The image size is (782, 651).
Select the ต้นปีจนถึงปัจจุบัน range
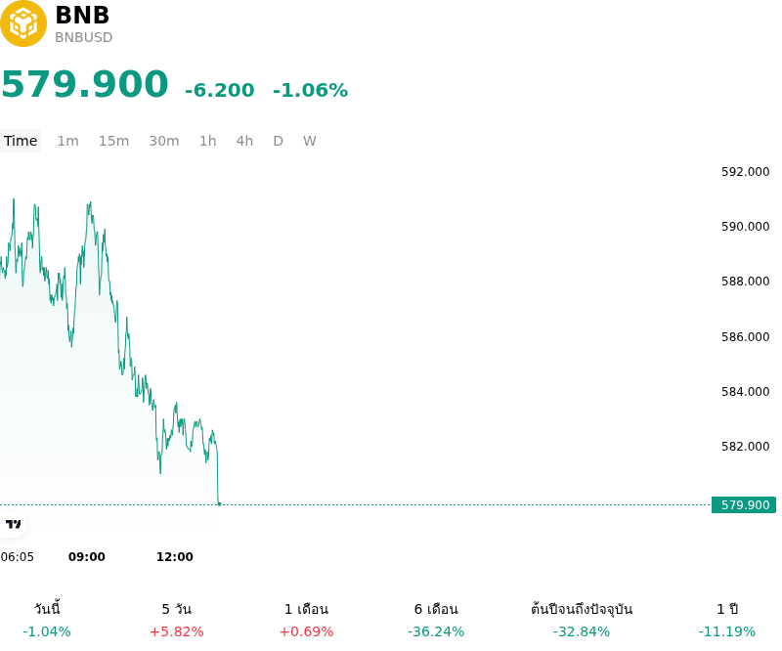(582, 620)
